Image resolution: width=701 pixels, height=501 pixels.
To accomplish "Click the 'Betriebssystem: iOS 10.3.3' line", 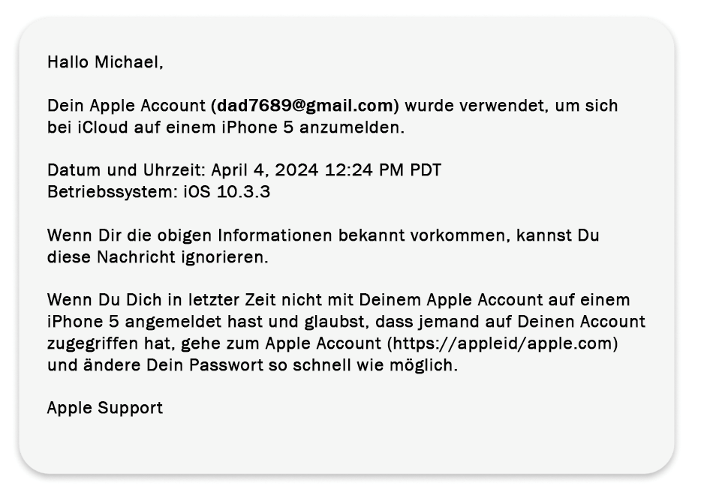I will click(x=158, y=192).
